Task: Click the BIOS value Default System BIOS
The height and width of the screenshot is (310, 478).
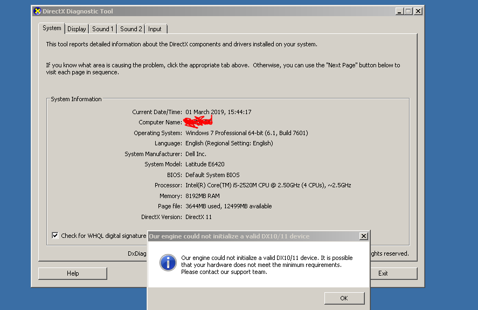Action: (x=212, y=175)
